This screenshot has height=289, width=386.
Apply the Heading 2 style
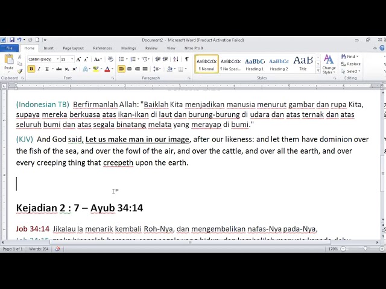pos(279,64)
